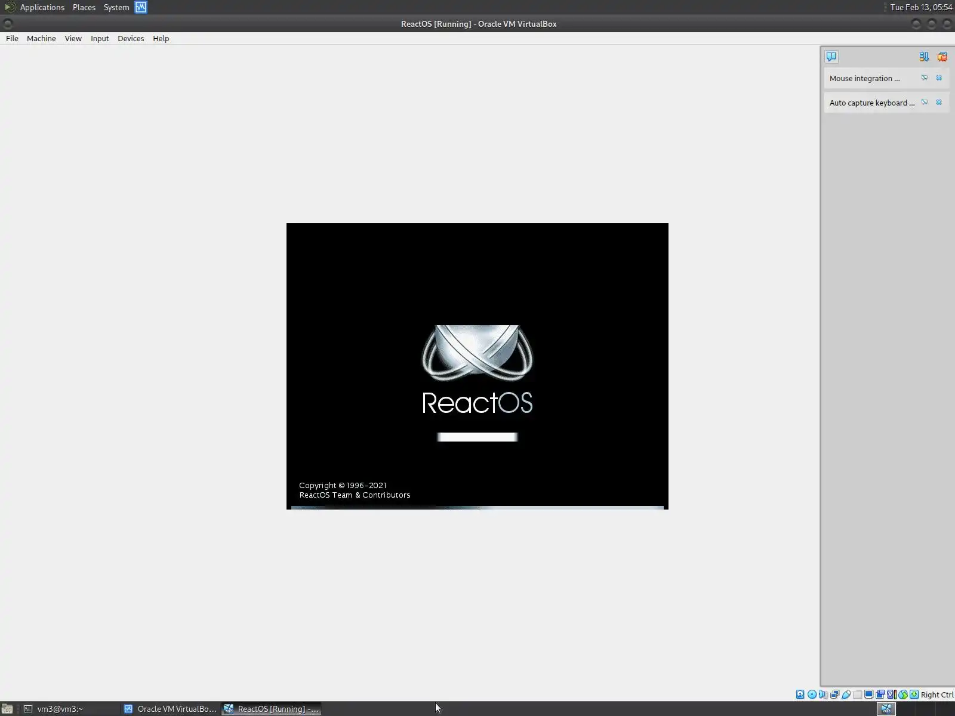Image resolution: width=955 pixels, height=716 pixels.
Task: Click the mouse integration status icon
Action: click(902, 695)
